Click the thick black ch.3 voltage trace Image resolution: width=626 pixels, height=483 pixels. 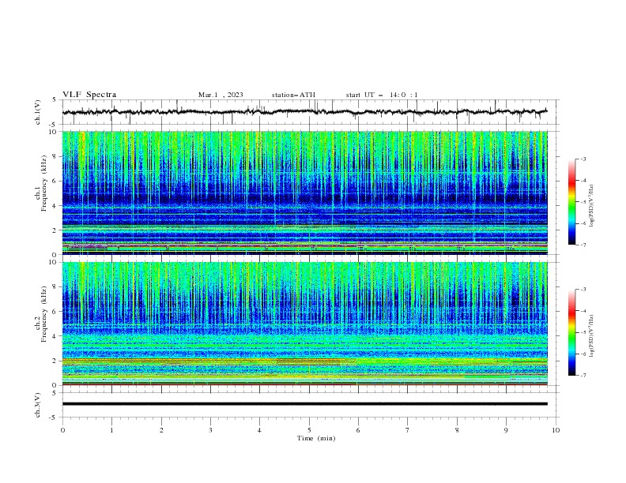(x=304, y=404)
